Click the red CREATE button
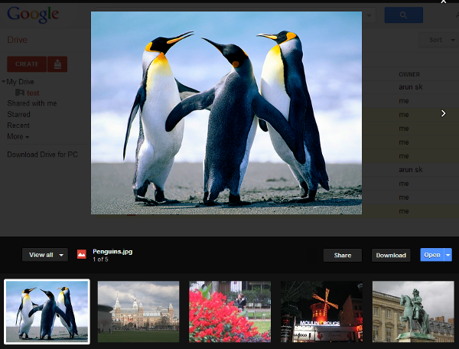Viewport: 459px width, 349px height. pos(27,64)
